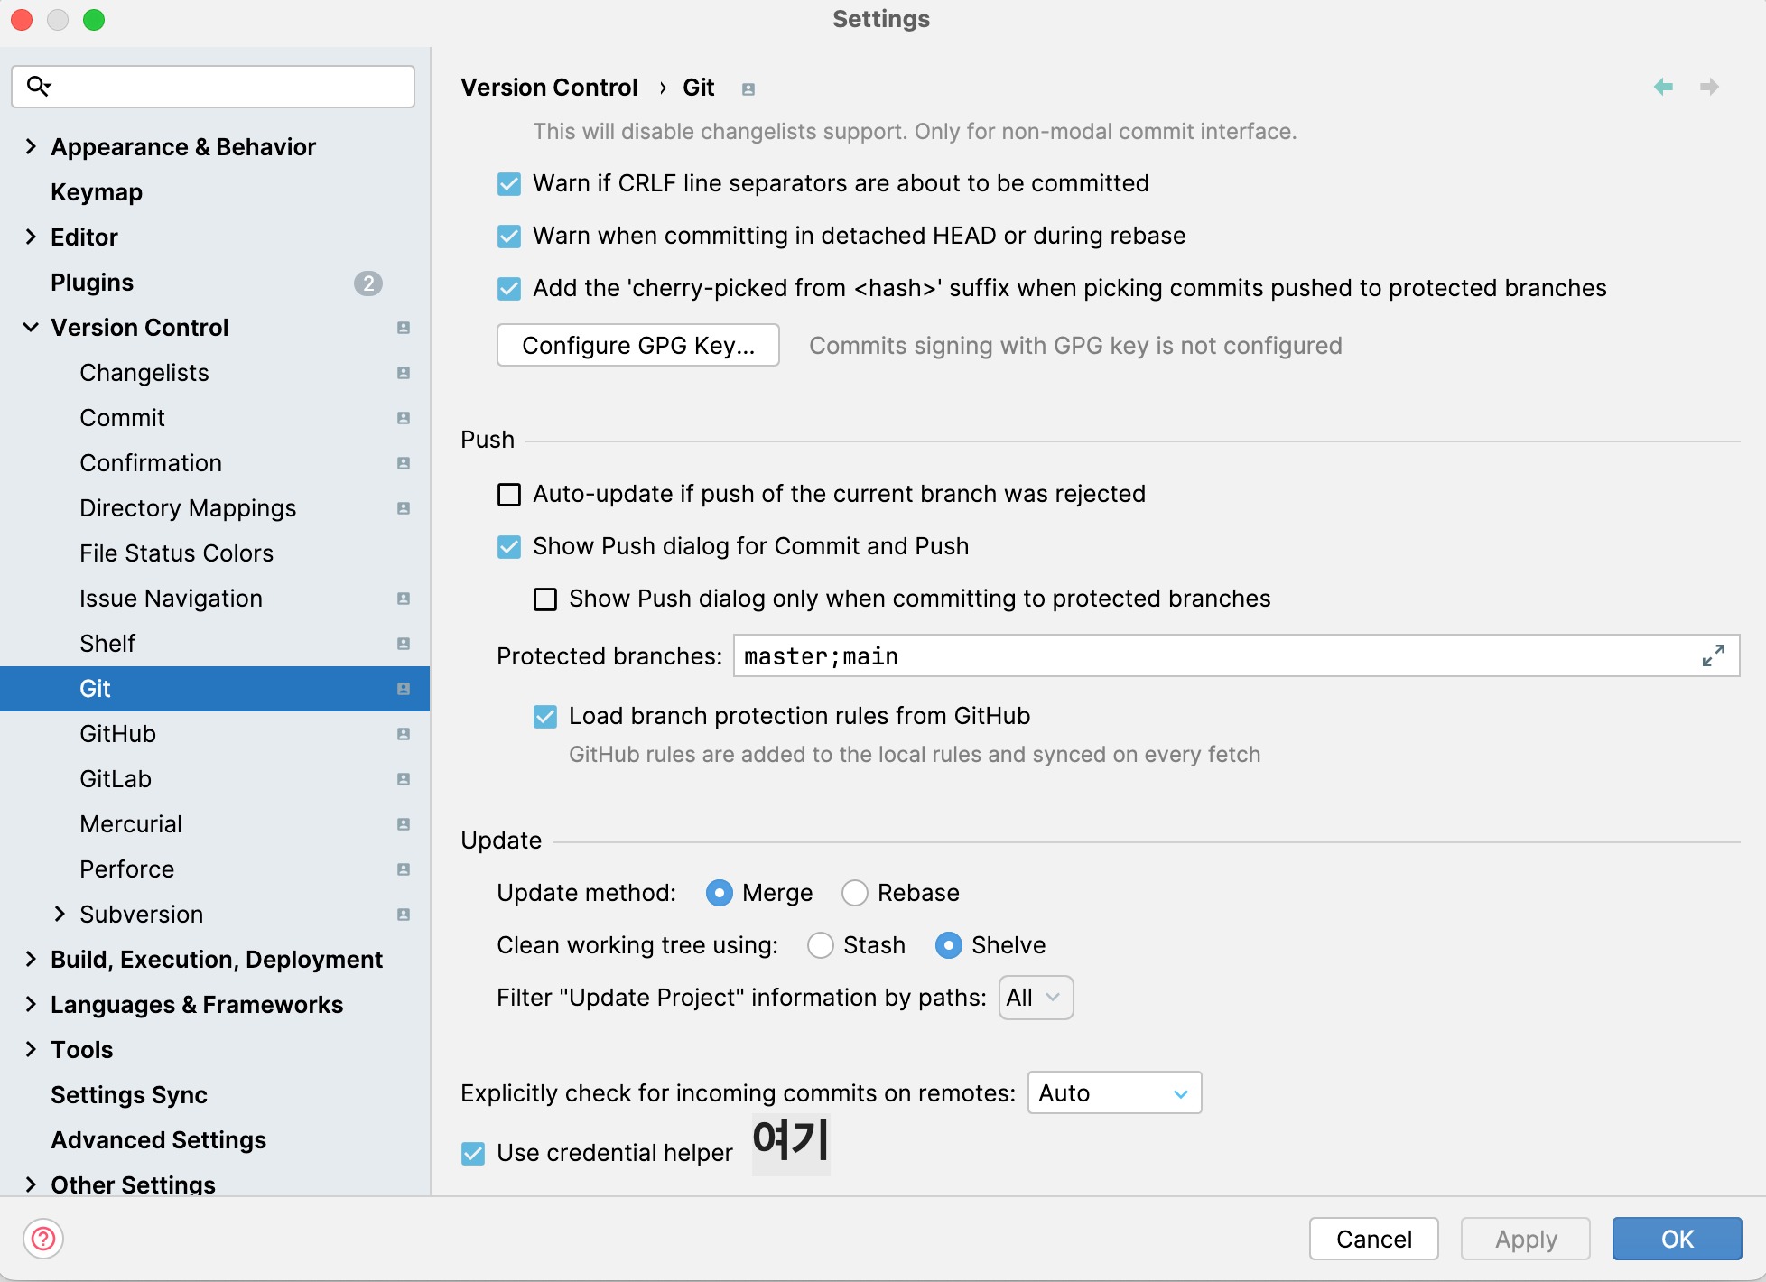Click project-level icon next to Git breadcrumb
The image size is (1766, 1282).
[748, 88]
